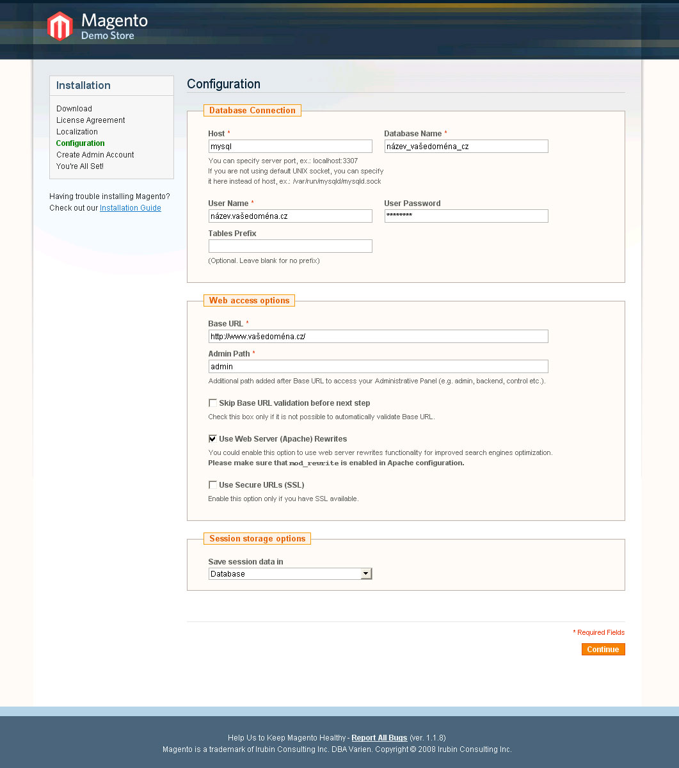
Task: Click the orange Continue button
Action: click(603, 649)
